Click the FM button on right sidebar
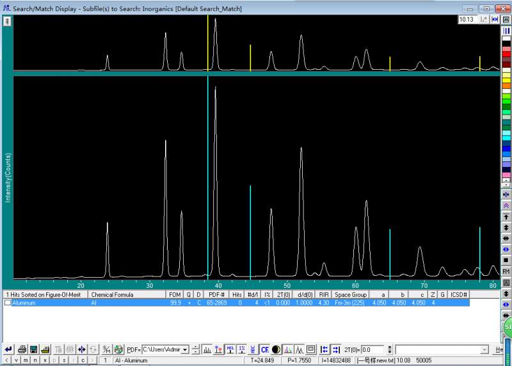 coord(506,272)
